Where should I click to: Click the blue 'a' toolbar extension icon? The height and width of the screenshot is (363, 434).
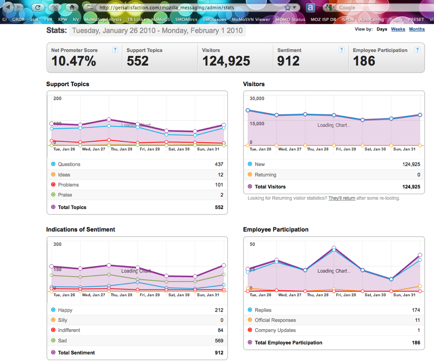click(310, 8)
